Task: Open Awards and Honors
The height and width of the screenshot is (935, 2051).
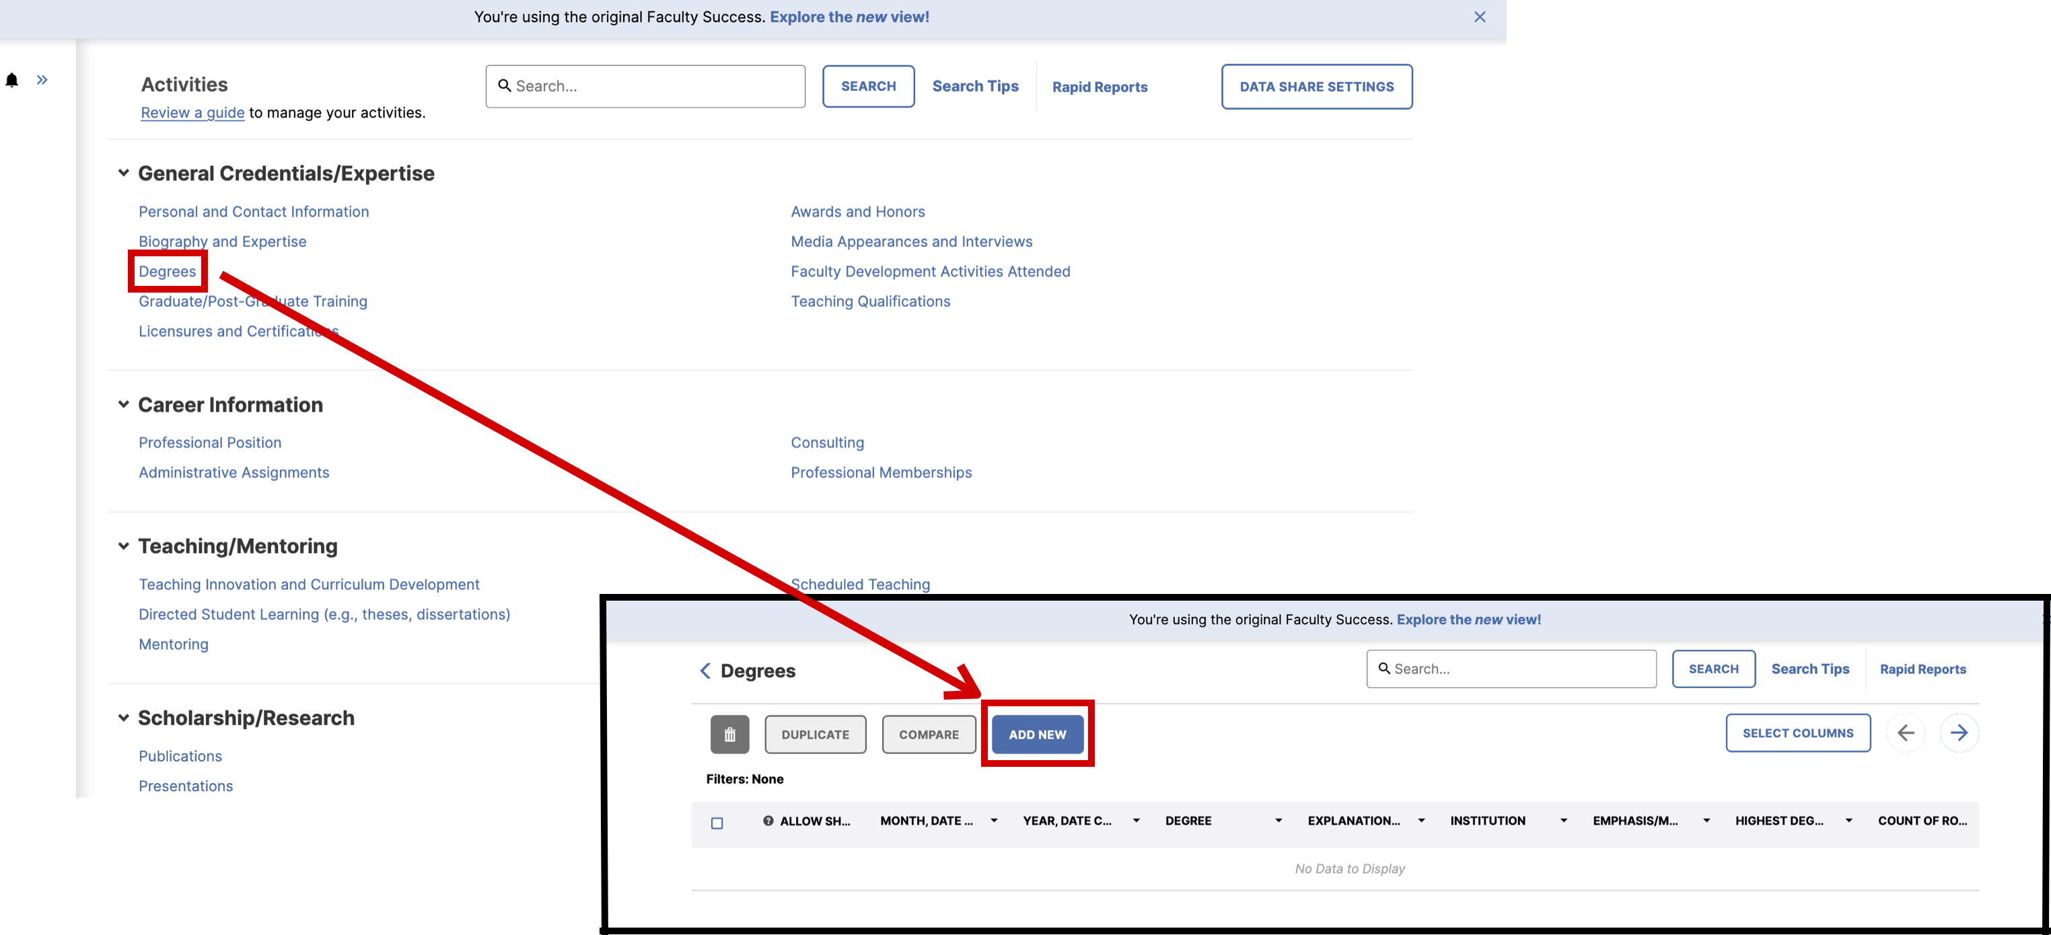Action: click(x=857, y=212)
